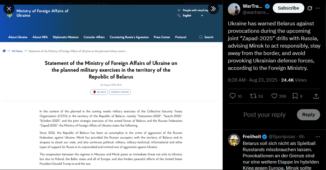
Task: Click the translate language icon
Action: coord(179,15)
